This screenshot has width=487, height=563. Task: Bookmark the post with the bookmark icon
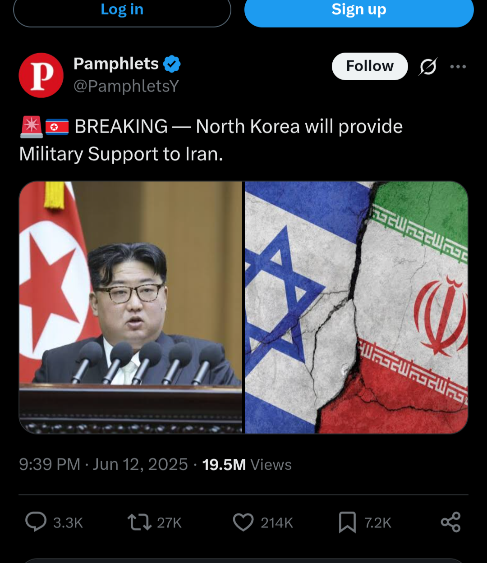point(347,522)
